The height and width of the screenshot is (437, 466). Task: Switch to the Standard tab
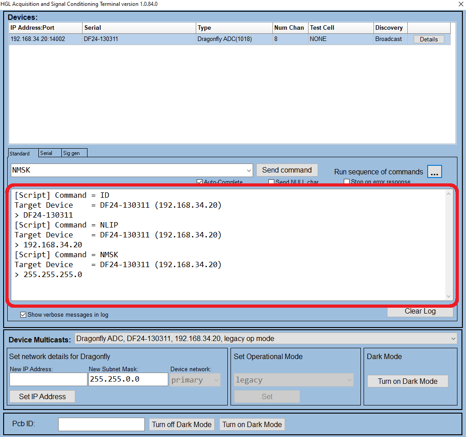click(23, 153)
